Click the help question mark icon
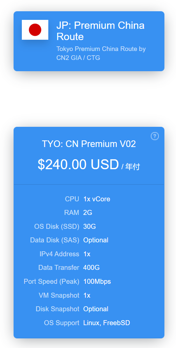The image size is (176, 348). (155, 136)
